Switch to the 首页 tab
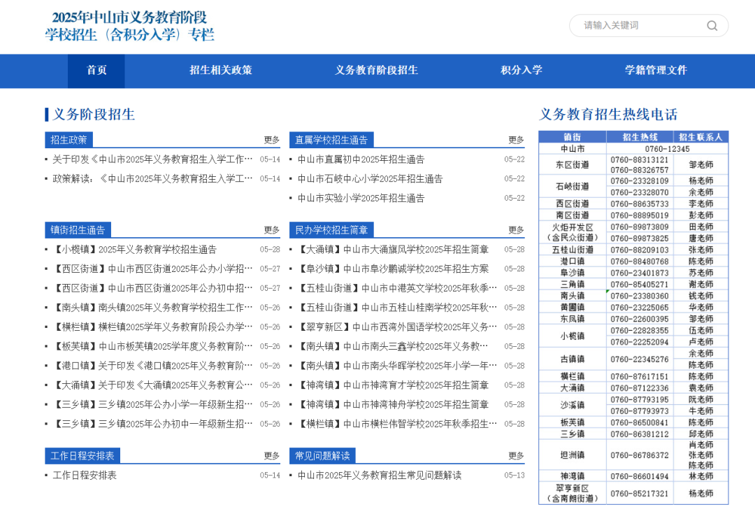The width and height of the screenshot is (755, 507). pos(96,71)
